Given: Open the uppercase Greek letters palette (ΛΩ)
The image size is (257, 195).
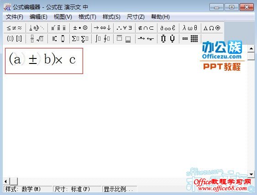Looking at the screenshot, I should [x=212, y=28].
